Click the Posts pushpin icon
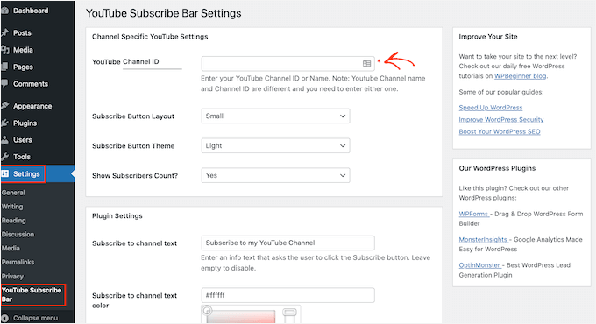This screenshot has width=596, height=324. [x=4, y=32]
